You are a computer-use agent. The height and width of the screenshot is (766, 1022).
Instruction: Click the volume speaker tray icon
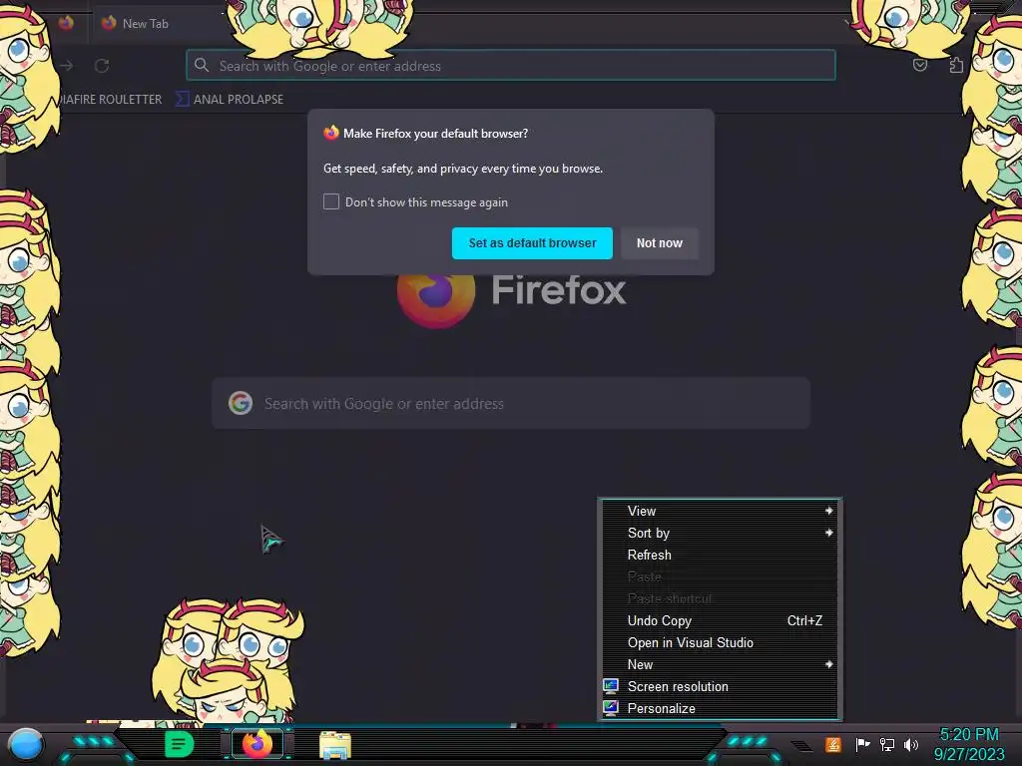pyautogui.click(x=911, y=744)
